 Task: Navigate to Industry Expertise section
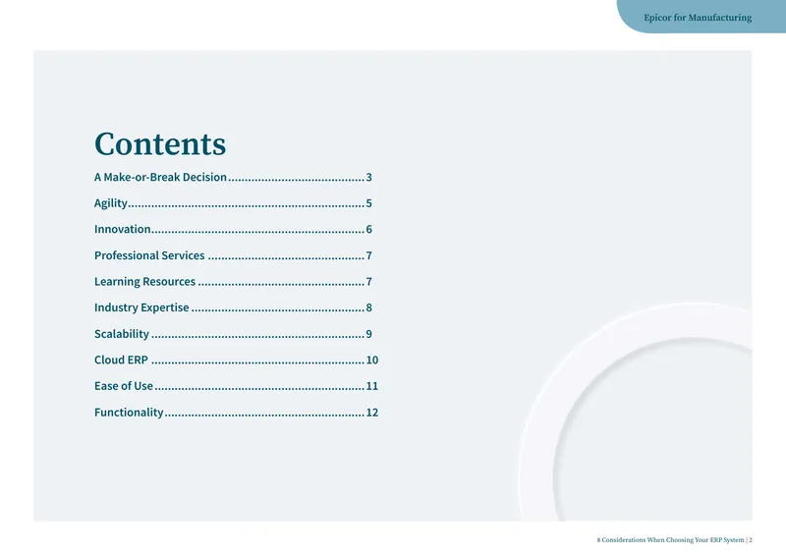(233, 307)
